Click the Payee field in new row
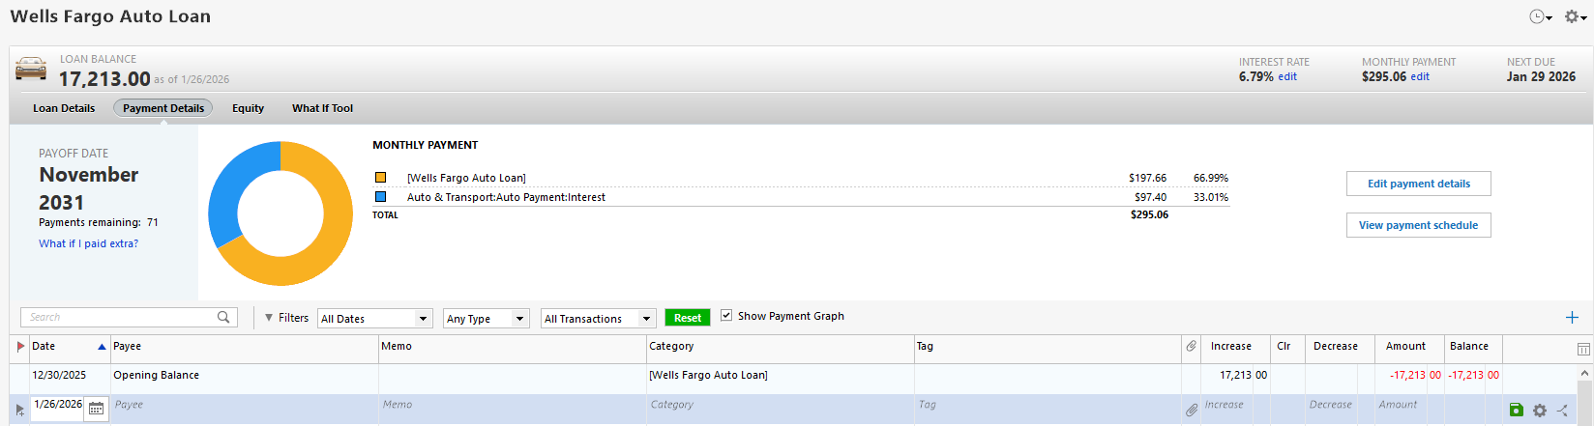Viewport: 1594px width, 426px height. tap(244, 408)
